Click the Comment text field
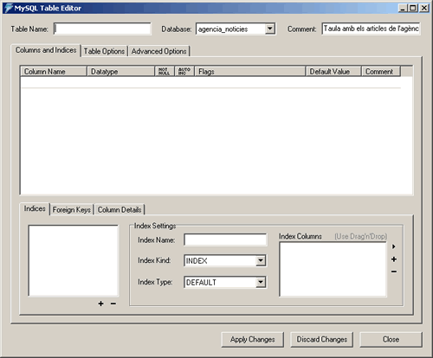 (x=371, y=29)
